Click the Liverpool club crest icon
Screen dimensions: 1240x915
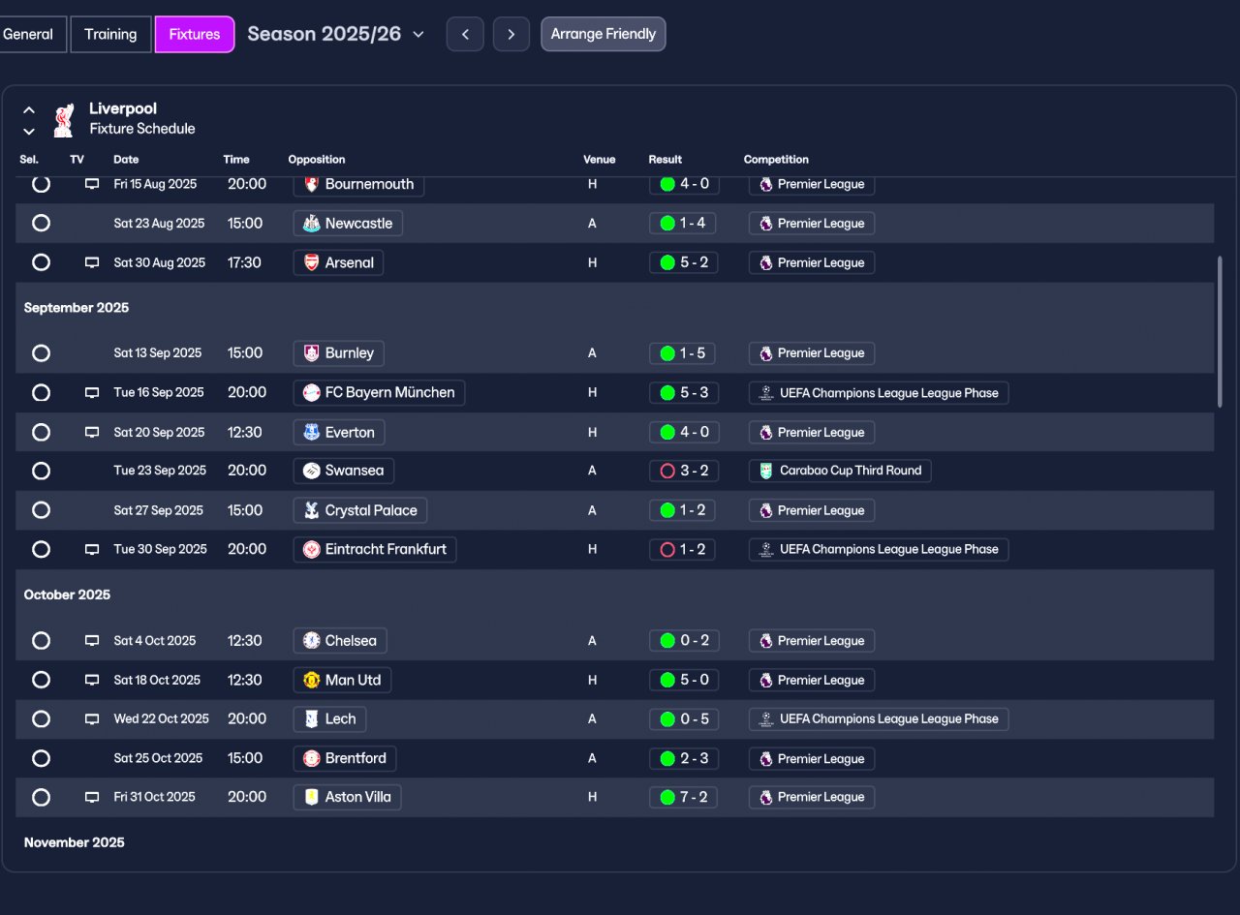pos(64,120)
